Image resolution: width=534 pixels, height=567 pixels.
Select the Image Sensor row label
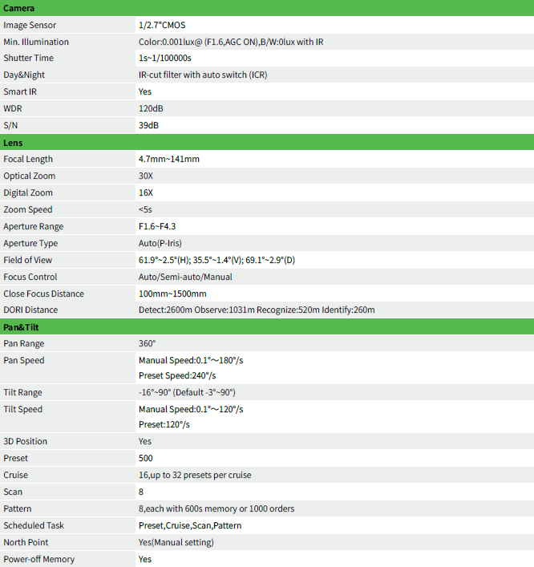tap(30, 26)
